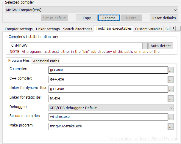
Task: Focus the C:\MinGW installation directory field
Action: click(76, 46)
